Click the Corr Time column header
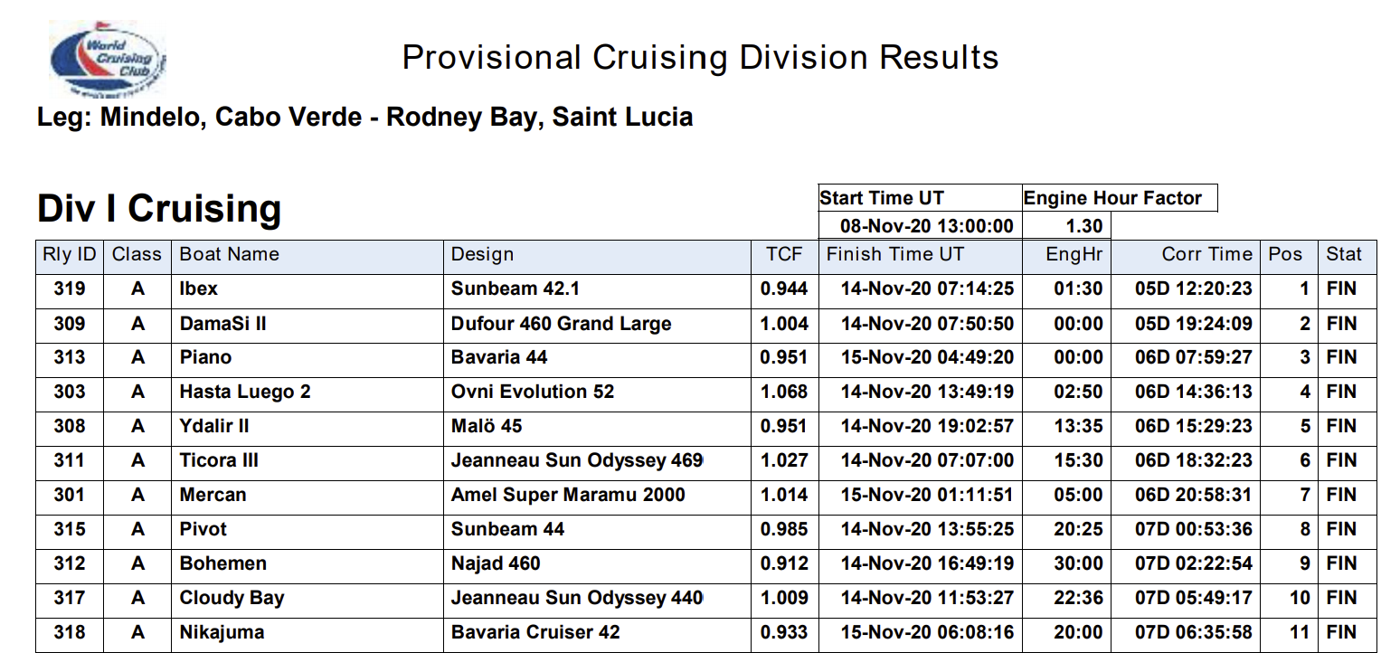Image resolution: width=1400 pixels, height=653 pixels. [x=1206, y=254]
